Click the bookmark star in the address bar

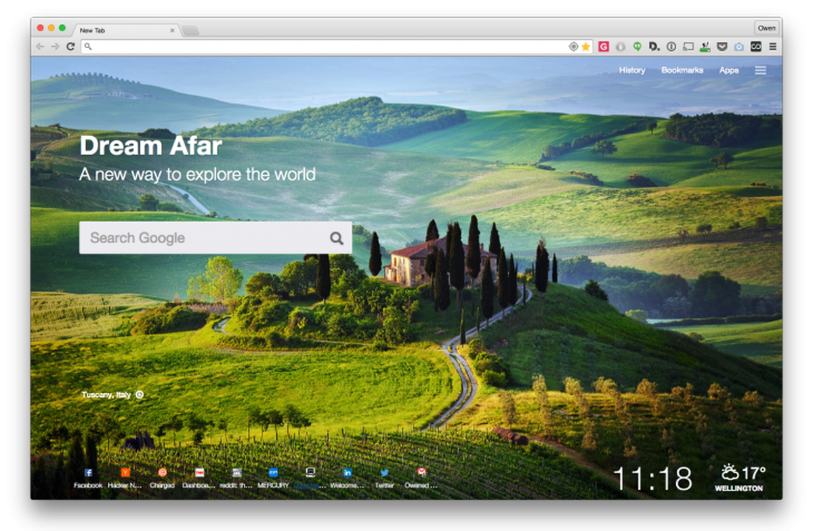point(586,47)
